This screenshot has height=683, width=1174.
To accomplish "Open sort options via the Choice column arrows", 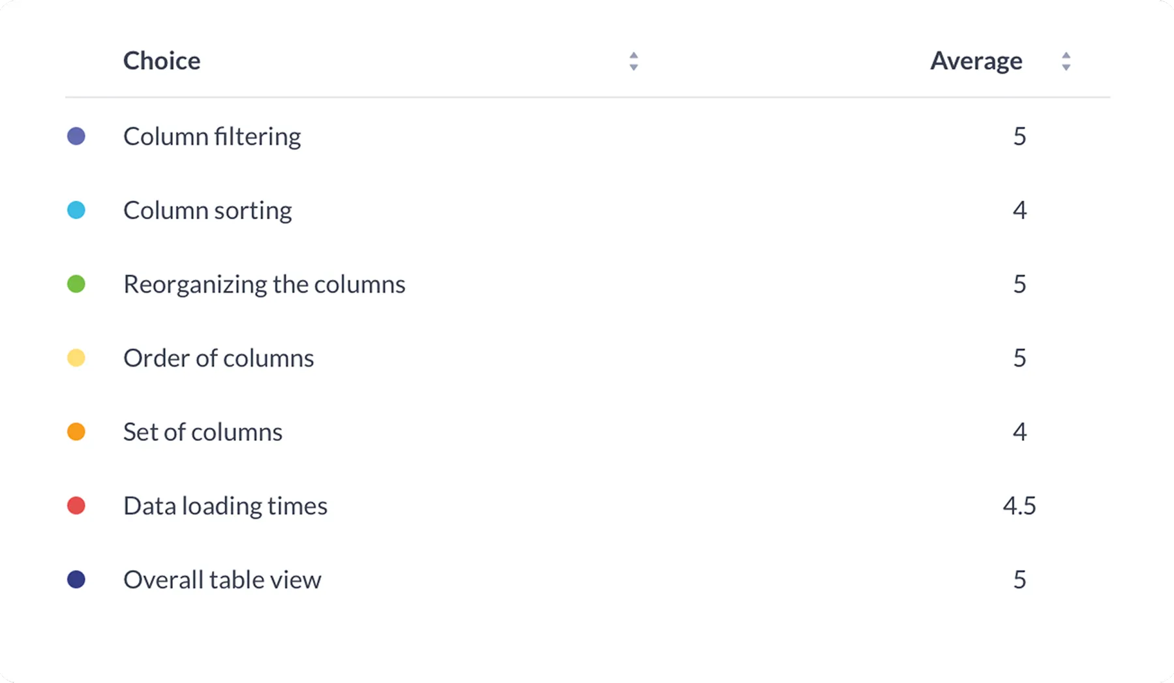I will 633,61.
